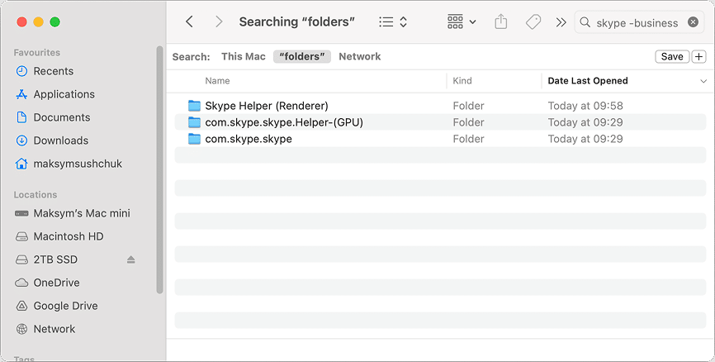Click the Tags toolbar icon
Image resolution: width=715 pixels, height=362 pixels.
tap(533, 22)
